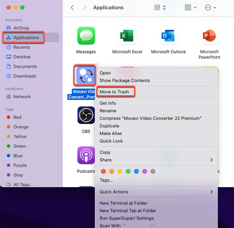
Task: Click the AirDrop sidebar icon
Action: (9, 28)
